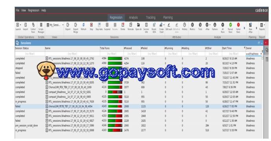271x141 pixels.
Task: Sort by the Start Time column header
Action: (227, 49)
